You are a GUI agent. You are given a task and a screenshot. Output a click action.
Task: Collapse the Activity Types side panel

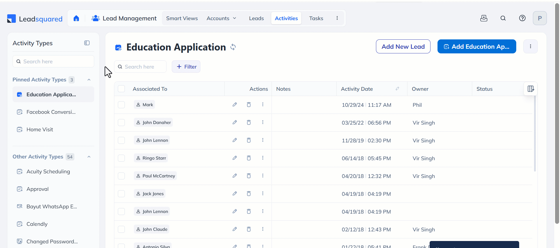pyautogui.click(x=87, y=43)
